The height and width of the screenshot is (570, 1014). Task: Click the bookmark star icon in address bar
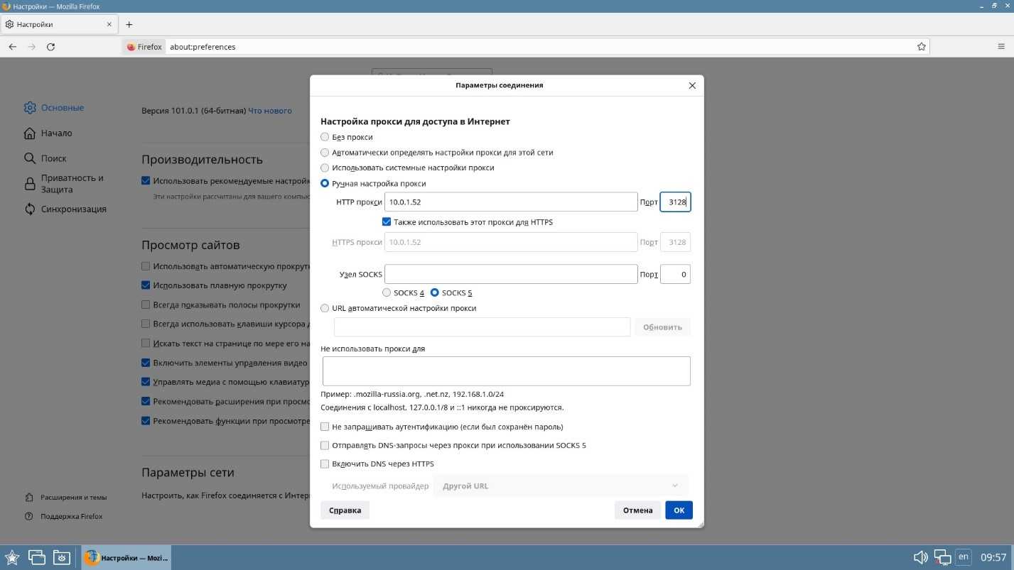pos(922,47)
